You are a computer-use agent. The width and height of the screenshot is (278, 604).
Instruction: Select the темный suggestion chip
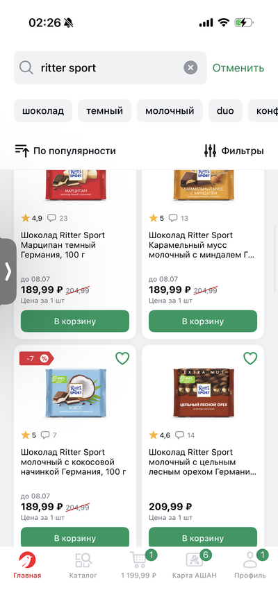tap(104, 111)
